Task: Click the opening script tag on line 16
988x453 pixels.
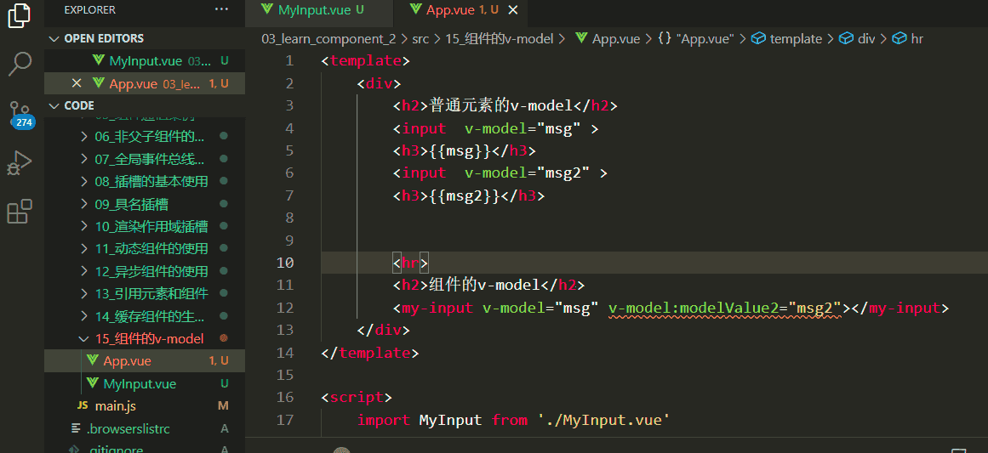Action: [357, 397]
